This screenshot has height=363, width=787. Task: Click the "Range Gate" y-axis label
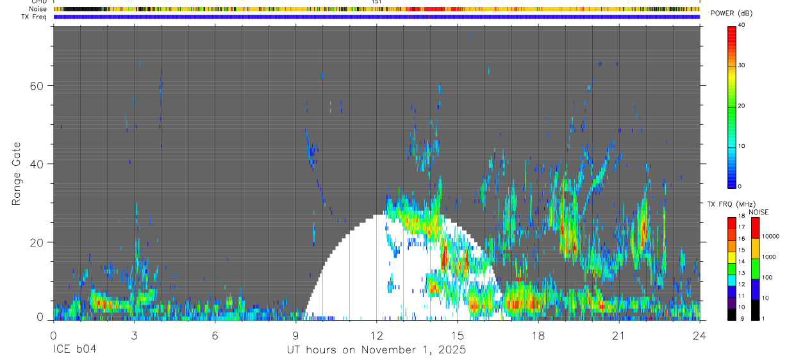point(16,172)
